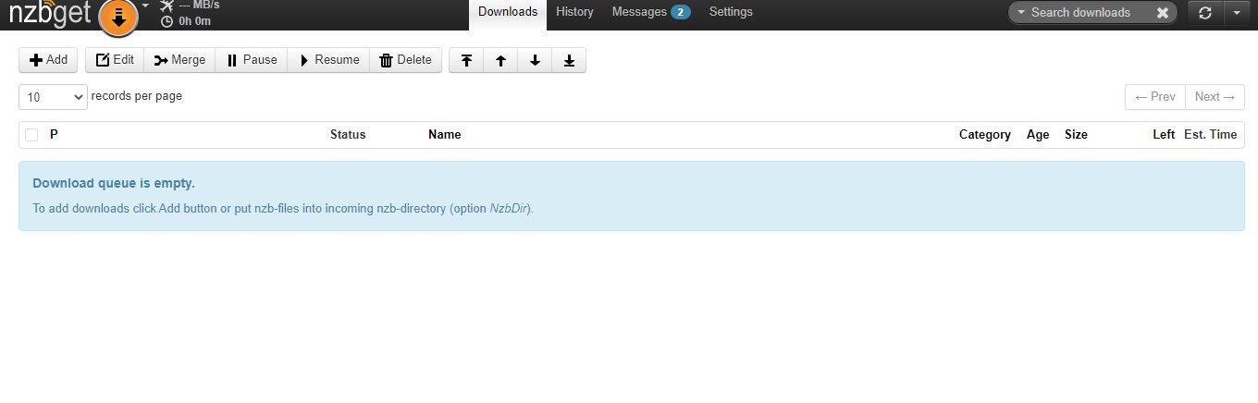Click the Edit button
Viewport: 1258px width, 403px height.
click(115, 60)
